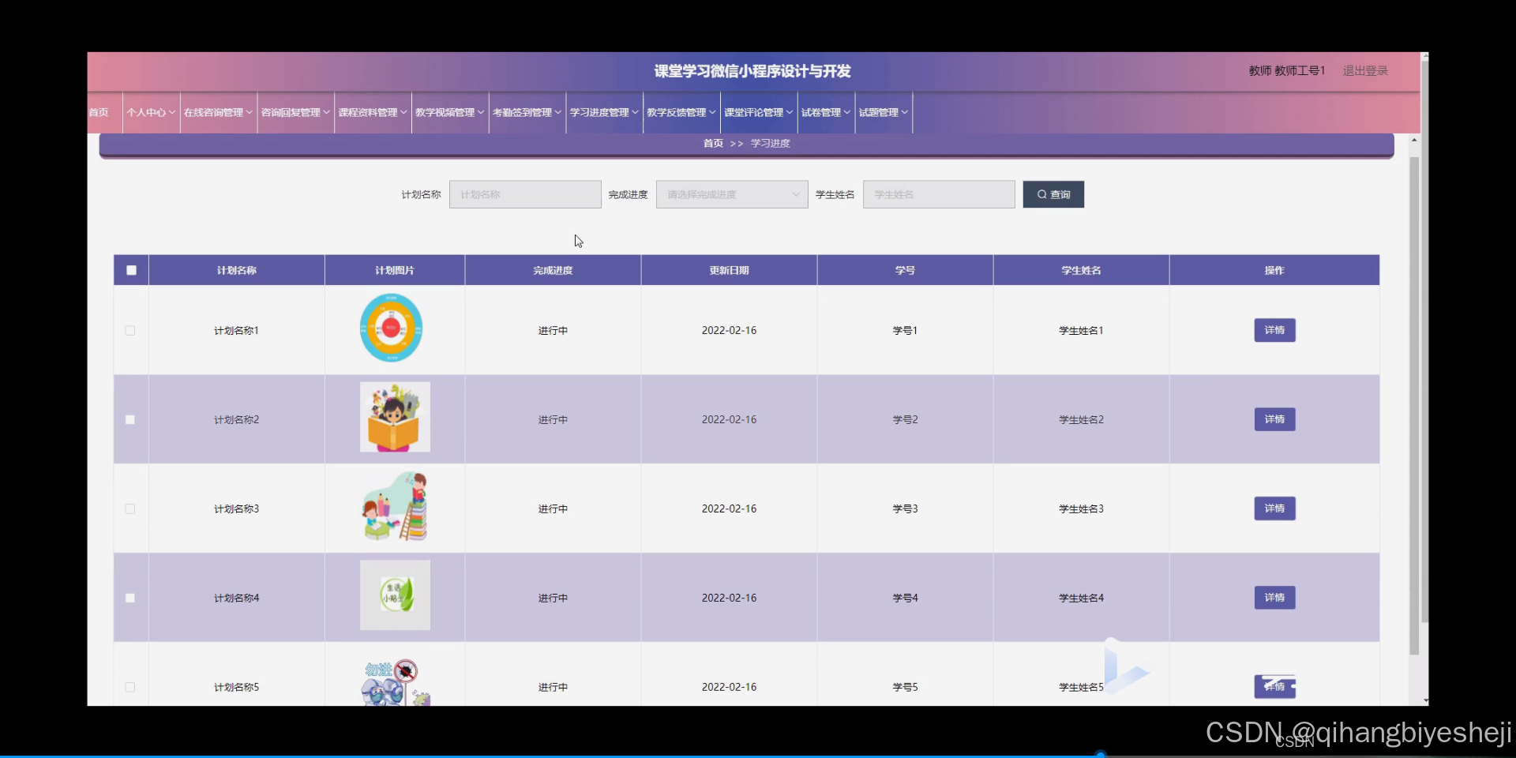Check the checkbox for 计划名称3 row
This screenshot has height=758, width=1516.
coord(130,508)
